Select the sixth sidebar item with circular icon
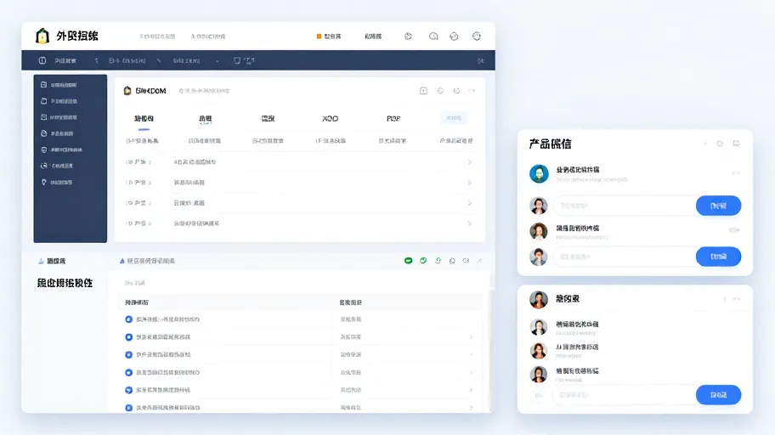Viewport: 775px width, 435px height. [57, 166]
